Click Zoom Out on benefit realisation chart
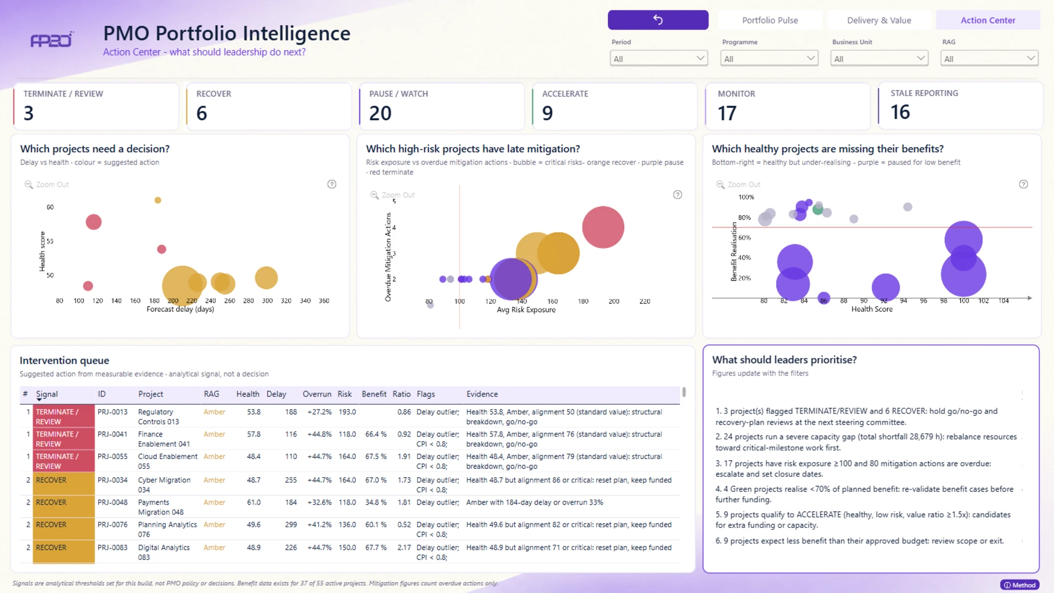This screenshot has height=593, width=1054. pyautogui.click(x=738, y=184)
